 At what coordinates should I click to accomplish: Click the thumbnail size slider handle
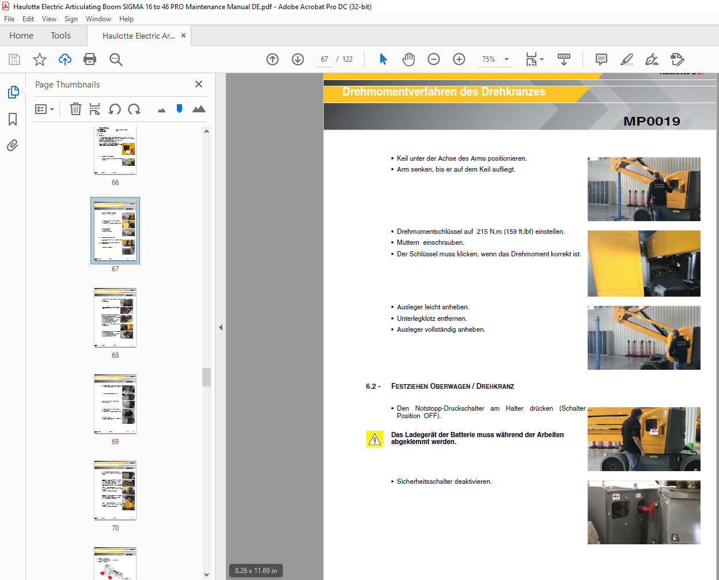pos(180,108)
